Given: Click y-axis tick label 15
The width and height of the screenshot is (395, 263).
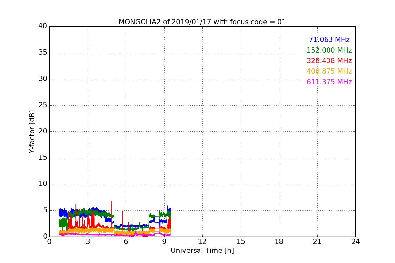Looking at the screenshot, I should coord(43,158).
